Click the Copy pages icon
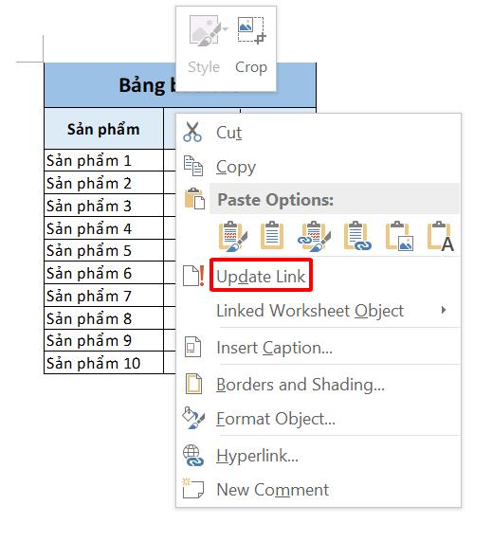 (x=193, y=166)
